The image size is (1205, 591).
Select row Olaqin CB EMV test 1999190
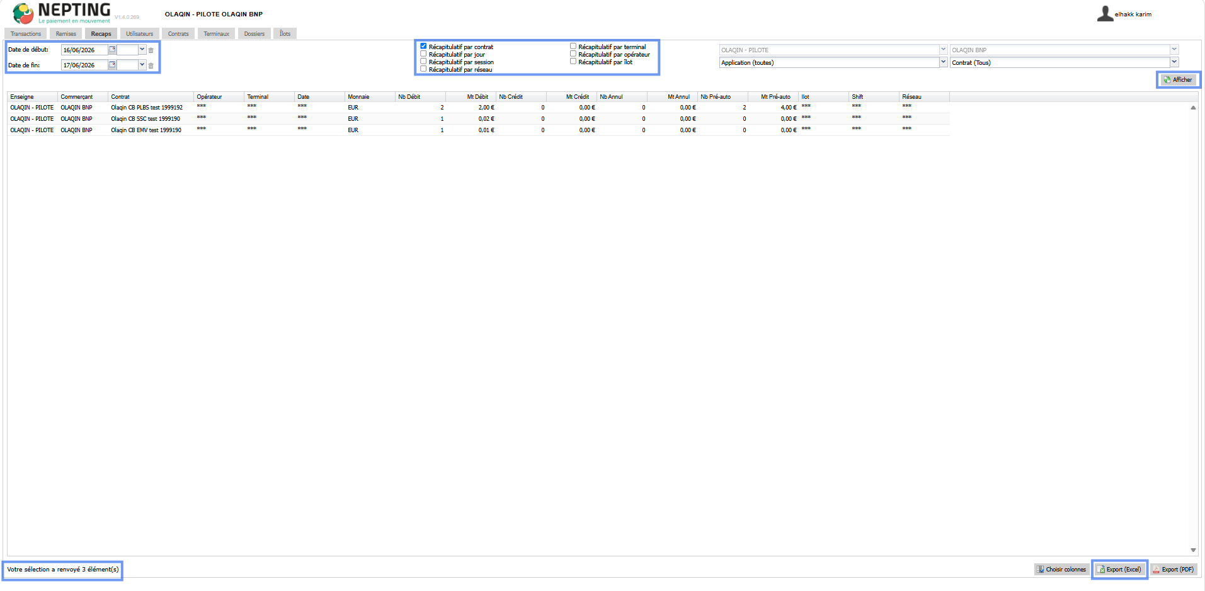click(479, 130)
